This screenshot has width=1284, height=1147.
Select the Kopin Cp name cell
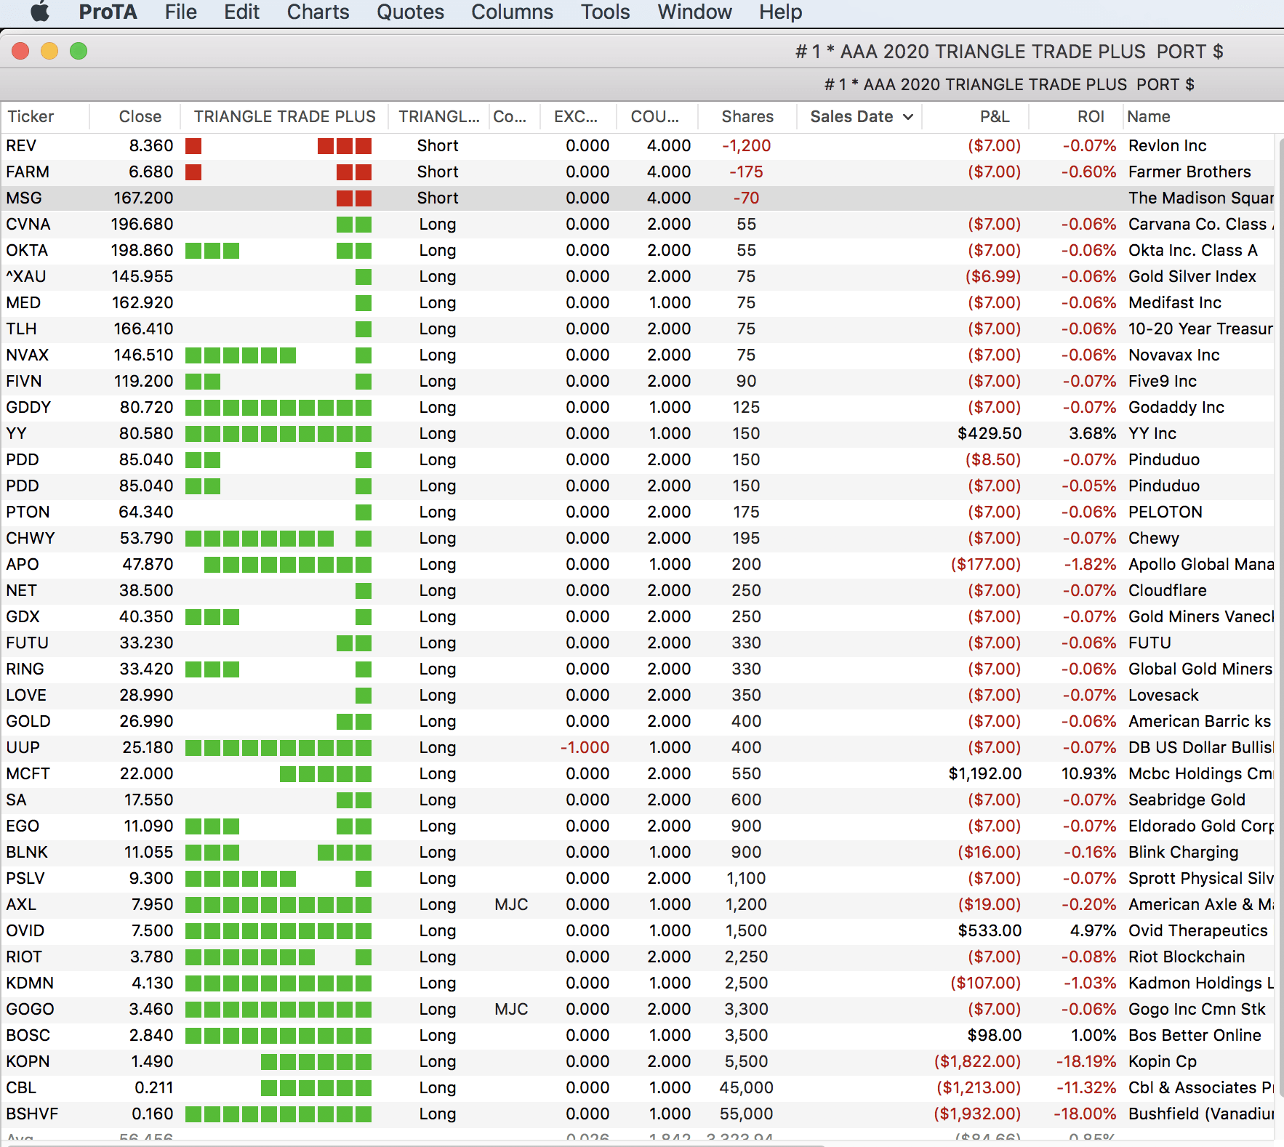[1162, 1061]
